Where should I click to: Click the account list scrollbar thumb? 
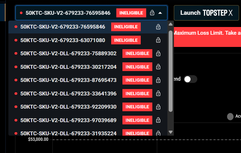tap(171, 71)
